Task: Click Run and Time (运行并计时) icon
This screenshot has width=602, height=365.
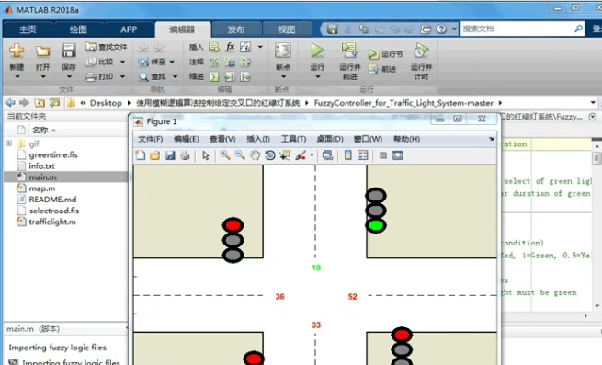Action: tap(421, 51)
